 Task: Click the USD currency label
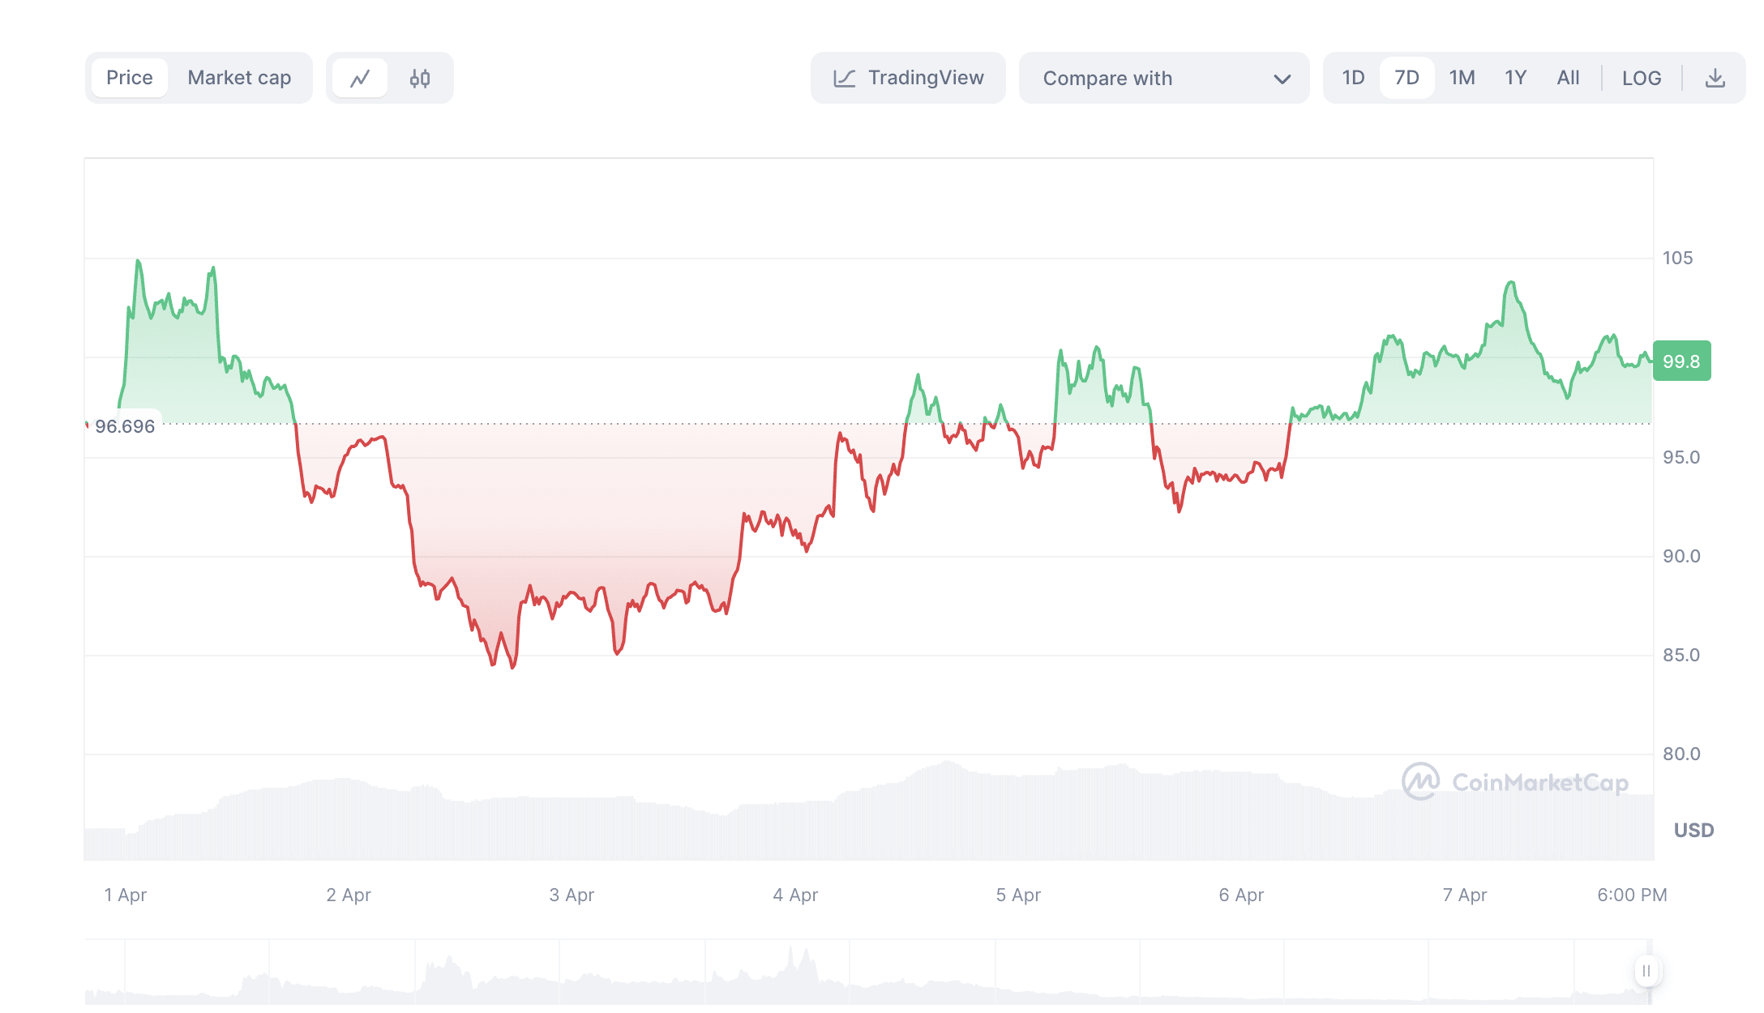pyautogui.click(x=1693, y=830)
